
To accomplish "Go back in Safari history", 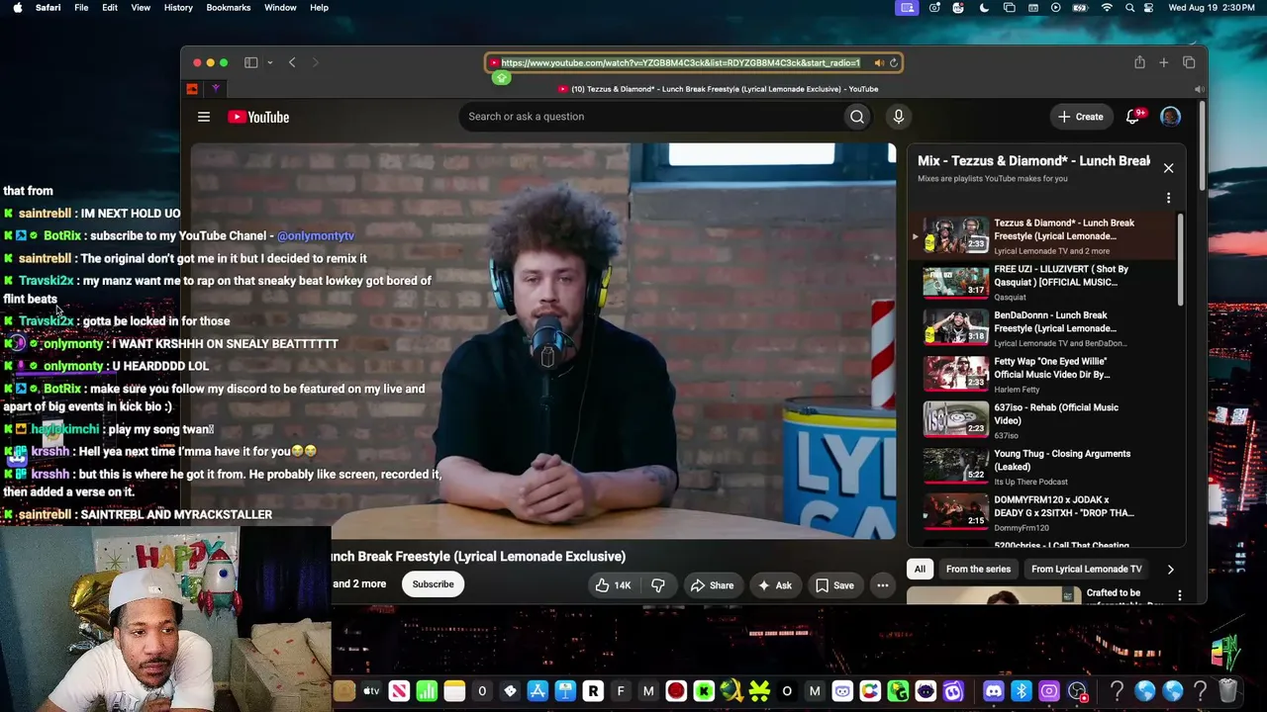I will [292, 62].
